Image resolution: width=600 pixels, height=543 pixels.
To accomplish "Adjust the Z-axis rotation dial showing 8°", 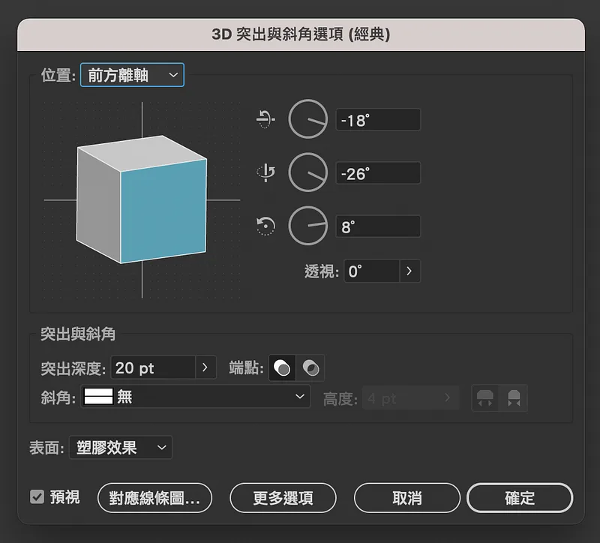I will [x=308, y=226].
